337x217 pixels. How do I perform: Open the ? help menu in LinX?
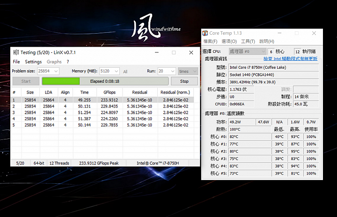68,62
